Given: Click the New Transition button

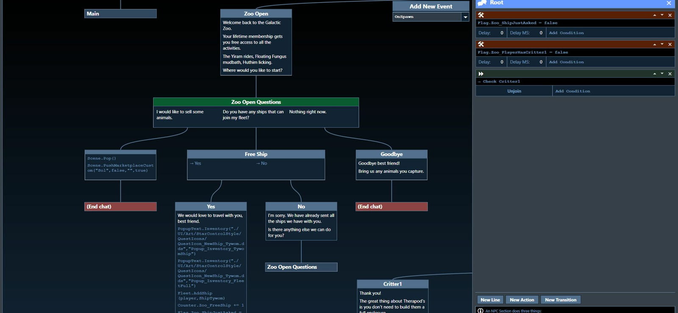Looking at the screenshot, I should 561,300.
